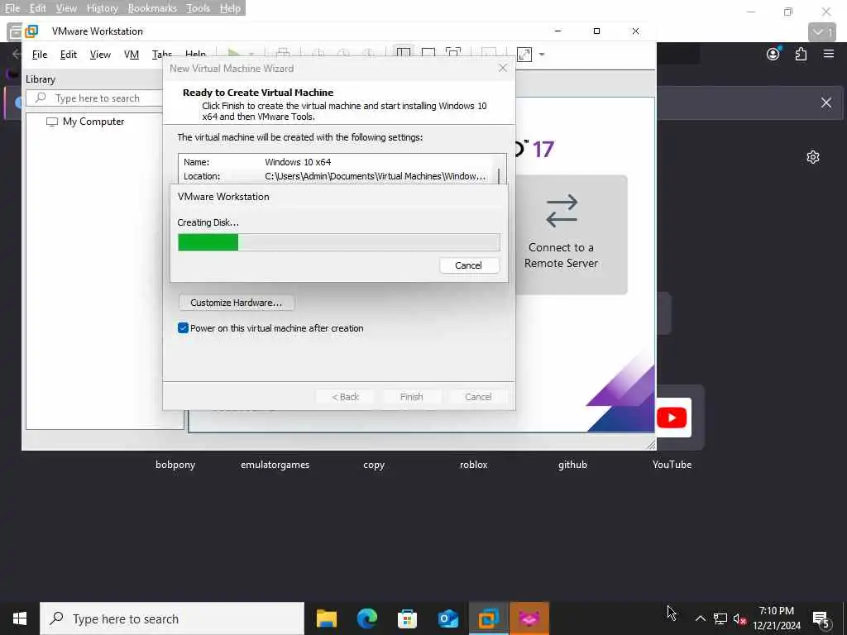Screen dimensions: 847x635
Task: Click the stretch/full screen toolbar icon
Action: click(524, 54)
